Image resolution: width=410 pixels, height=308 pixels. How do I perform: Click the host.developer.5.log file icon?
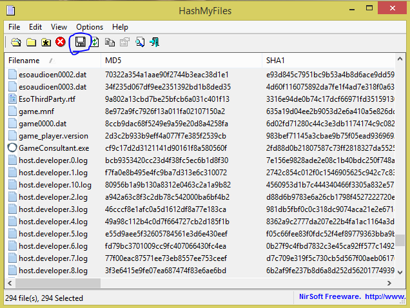(x=12, y=233)
